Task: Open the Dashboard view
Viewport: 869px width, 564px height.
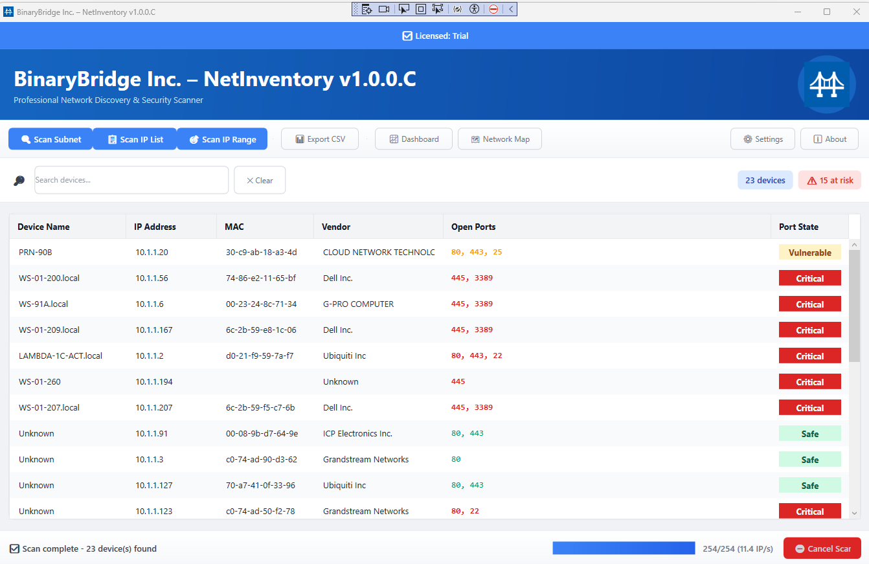Action: [x=414, y=139]
